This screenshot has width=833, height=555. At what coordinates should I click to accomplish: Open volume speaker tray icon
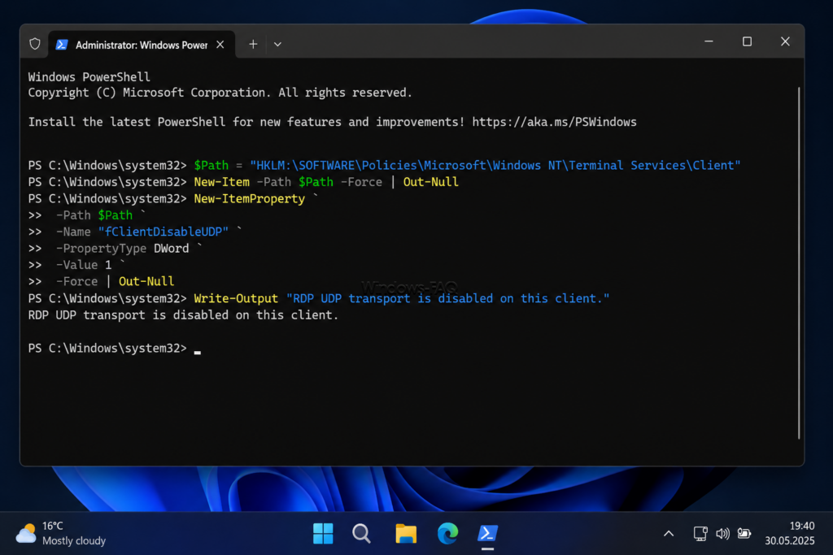pyautogui.click(x=722, y=534)
